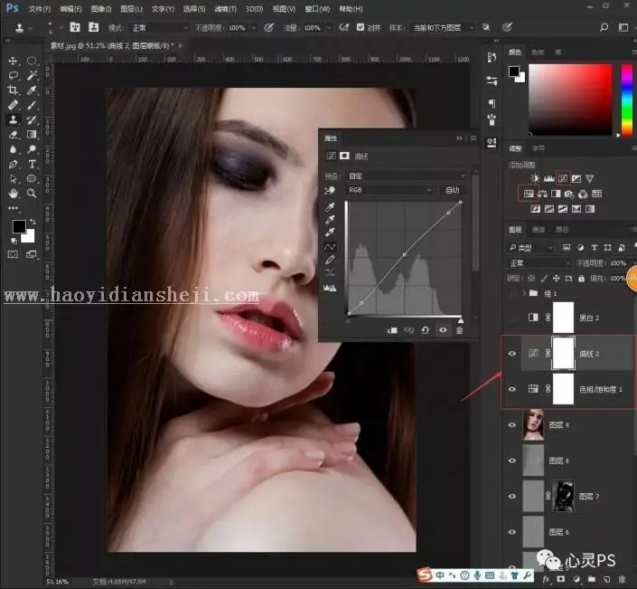Select the Crop tool
Image resolution: width=637 pixels, height=589 pixels.
(13, 90)
